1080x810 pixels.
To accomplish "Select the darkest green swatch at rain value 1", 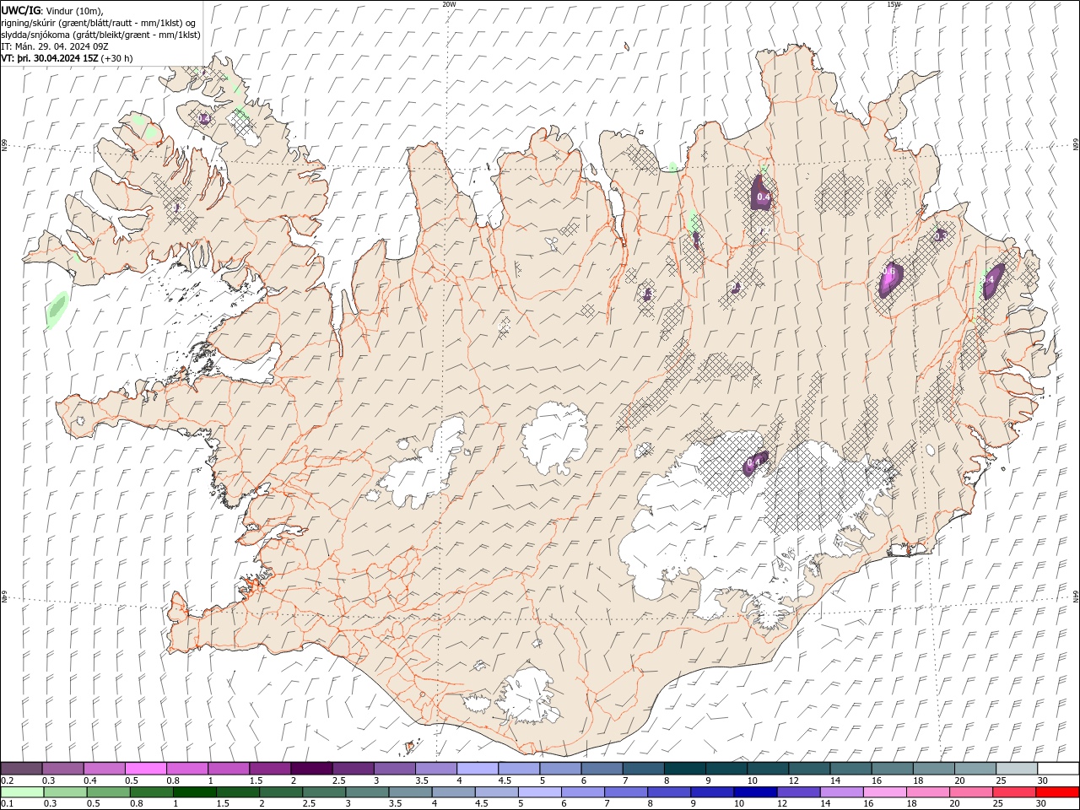I will (x=194, y=792).
